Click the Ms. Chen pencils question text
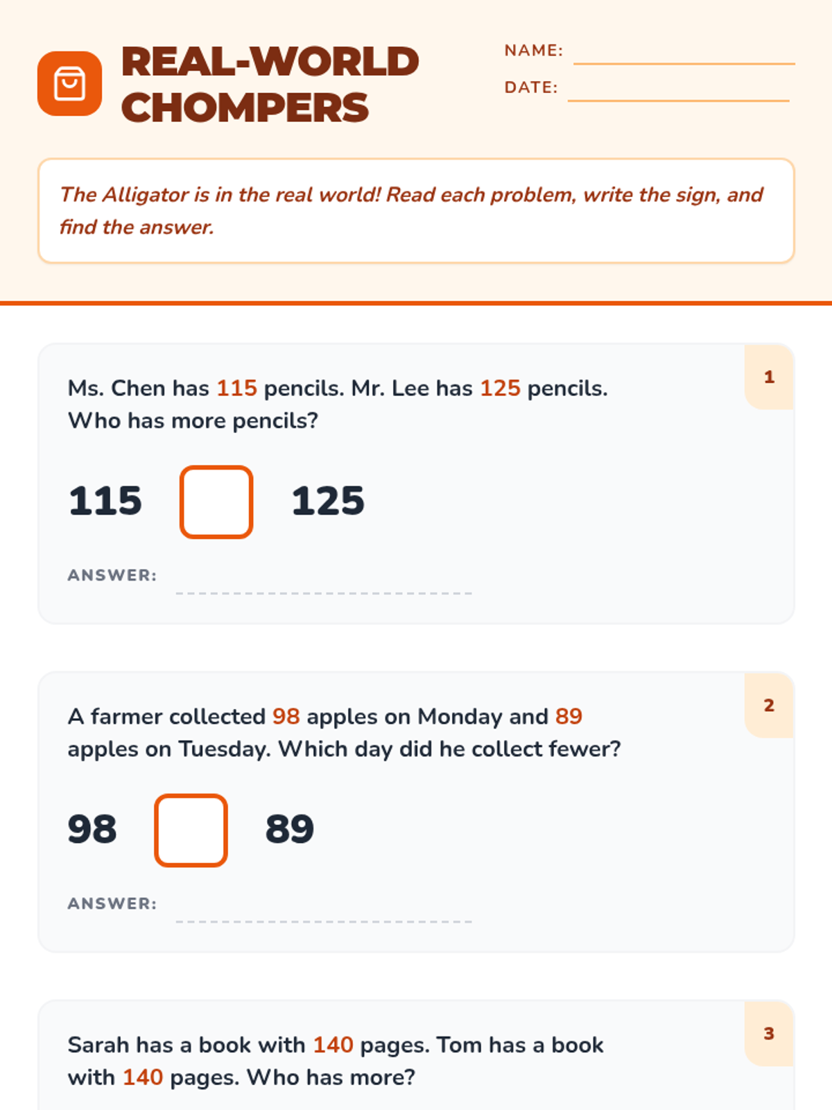Screen dimensions: 832x1110 pyautogui.click(x=338, y=404)
